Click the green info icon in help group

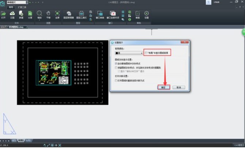coord(129,19)
